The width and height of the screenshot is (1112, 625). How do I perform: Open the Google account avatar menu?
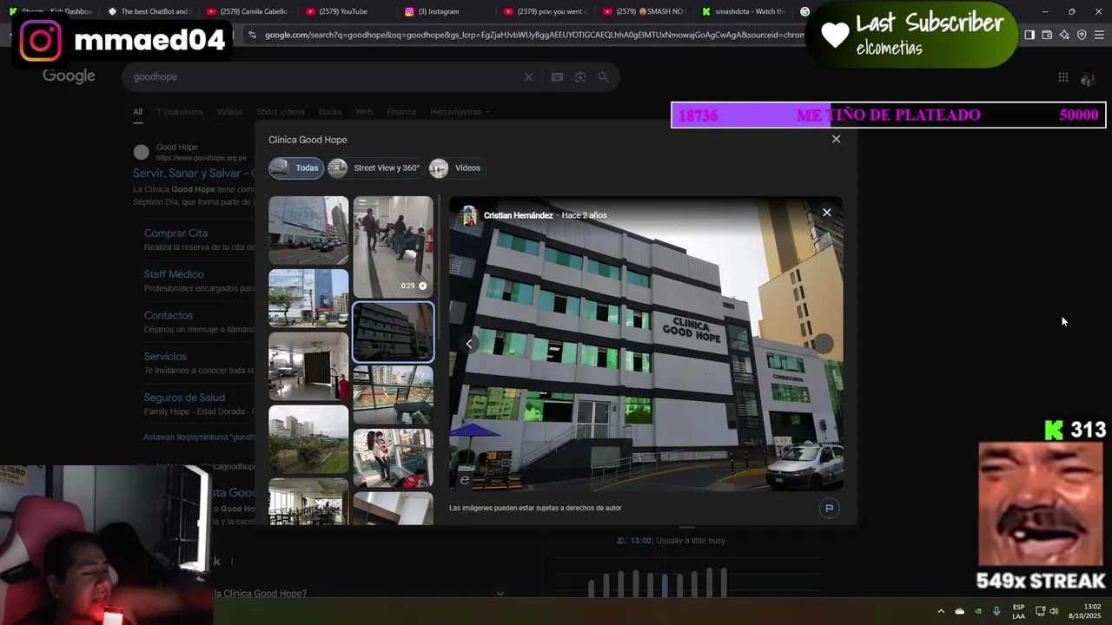click(x=1087, y=78)
